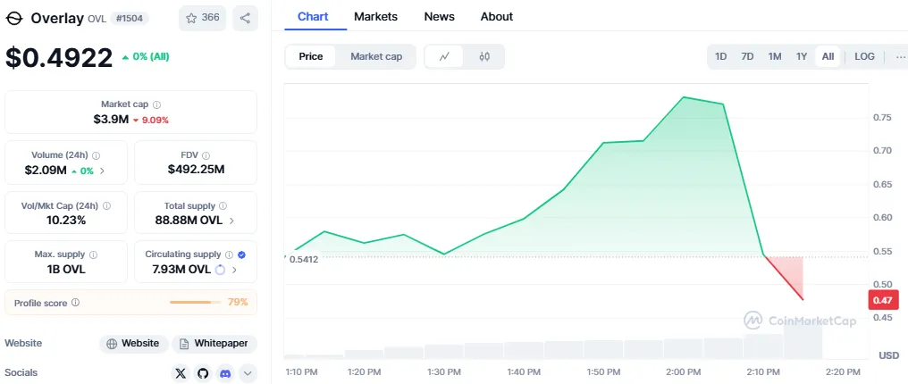Click the Profile score progress bar
The width and height of the screenshot is (908, 384).
195,303
